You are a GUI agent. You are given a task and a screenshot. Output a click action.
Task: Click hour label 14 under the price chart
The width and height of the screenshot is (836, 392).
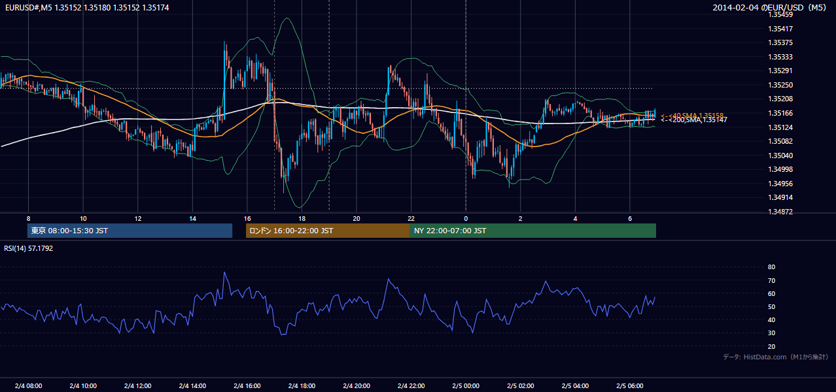(x=192, y=218)
